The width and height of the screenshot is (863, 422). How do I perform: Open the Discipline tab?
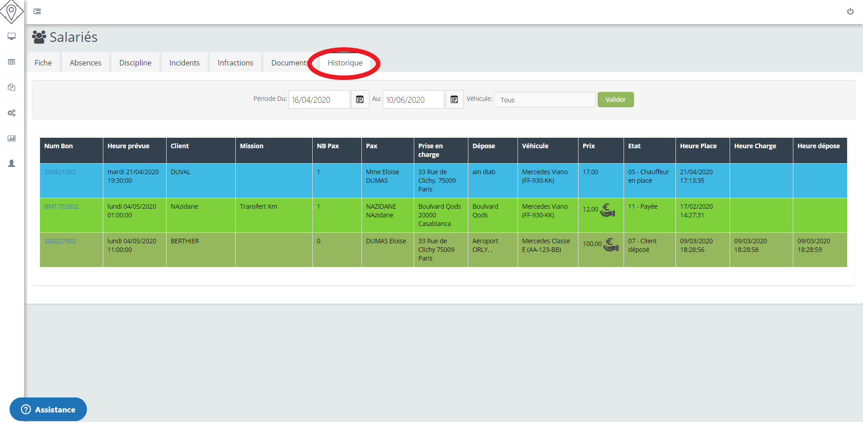(135, 63)
